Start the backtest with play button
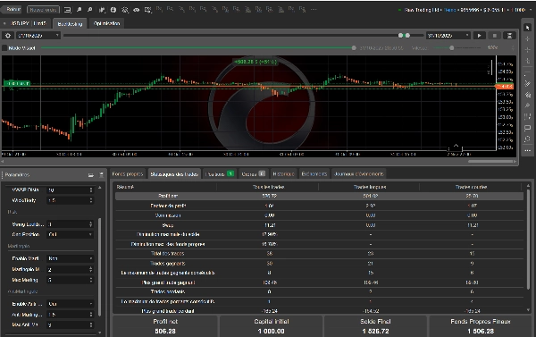The height and width of the screenshot is (337, 536). click(479, 36)
